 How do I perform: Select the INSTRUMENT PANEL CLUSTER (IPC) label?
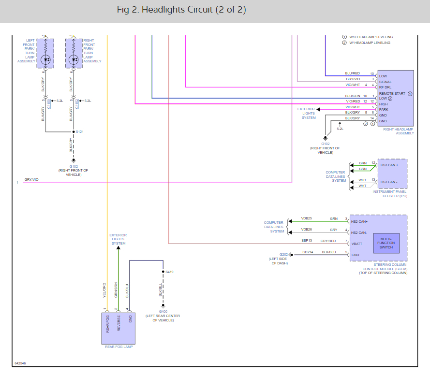(x=390, y=194)
